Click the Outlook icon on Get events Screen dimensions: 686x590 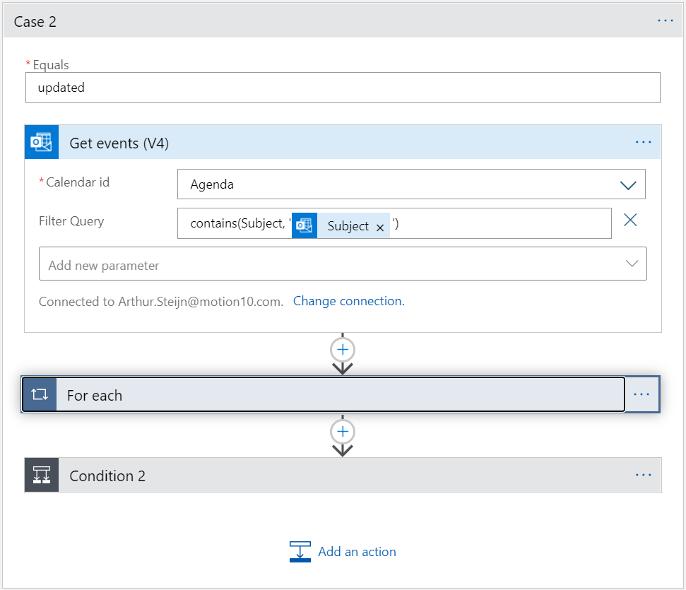(x=41, y=143)
